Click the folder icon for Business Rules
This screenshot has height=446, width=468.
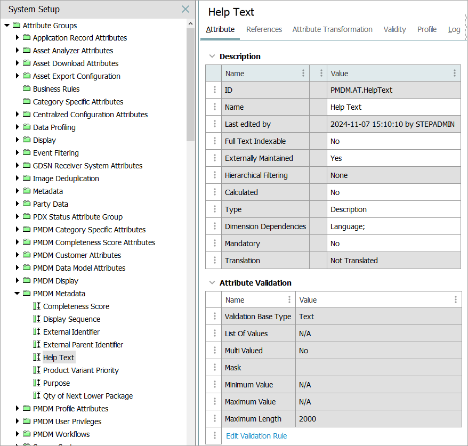pyautogui.click(x=27, y=89)
